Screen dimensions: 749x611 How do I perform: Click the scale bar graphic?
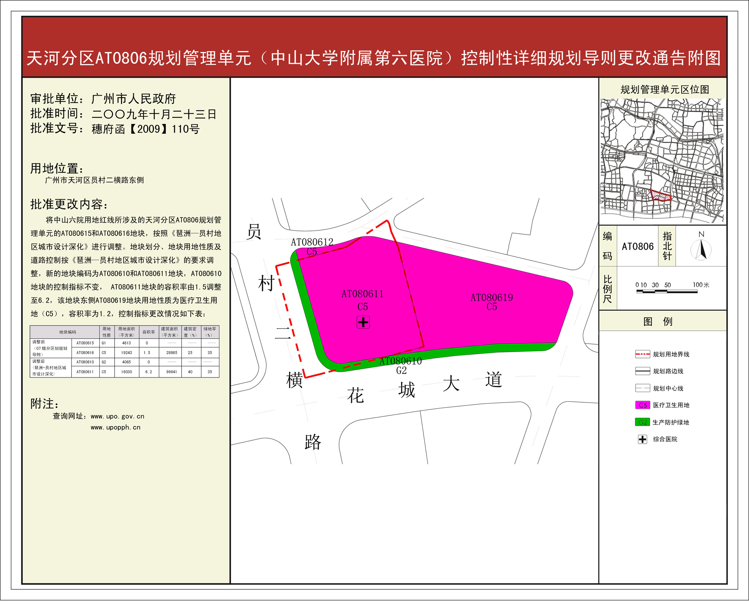point(667,291)
